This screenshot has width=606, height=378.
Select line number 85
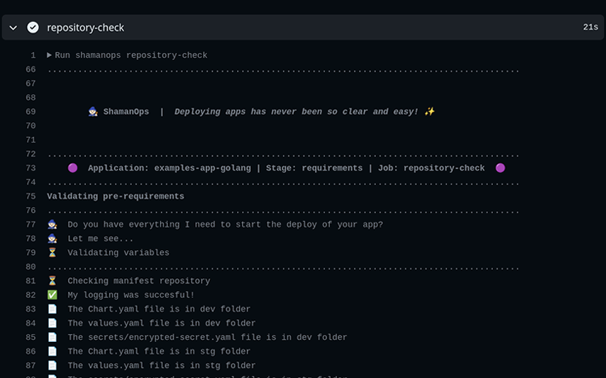click(30, 338)
